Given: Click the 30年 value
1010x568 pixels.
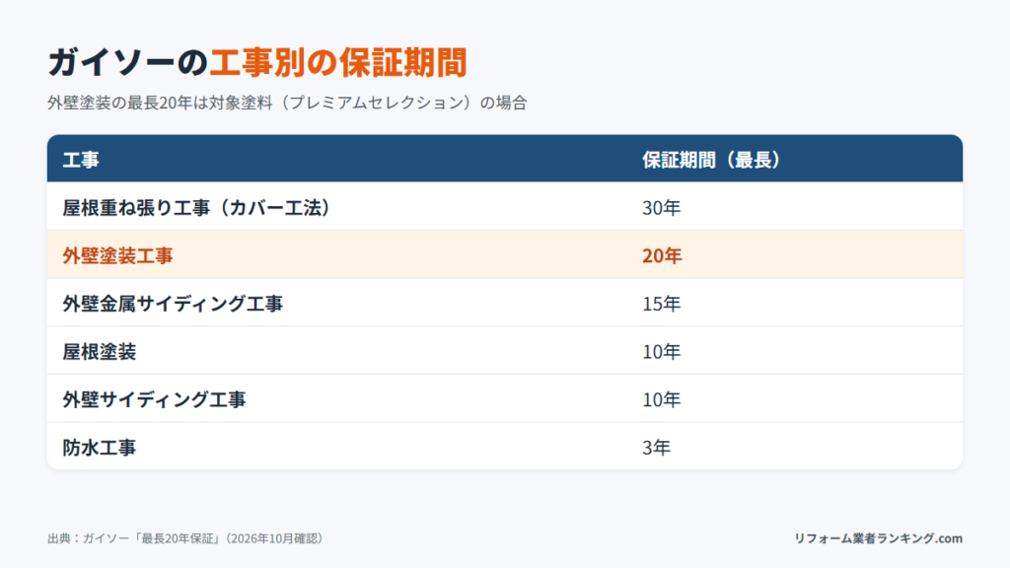Looking at the screenshot, I should (661, 207).
